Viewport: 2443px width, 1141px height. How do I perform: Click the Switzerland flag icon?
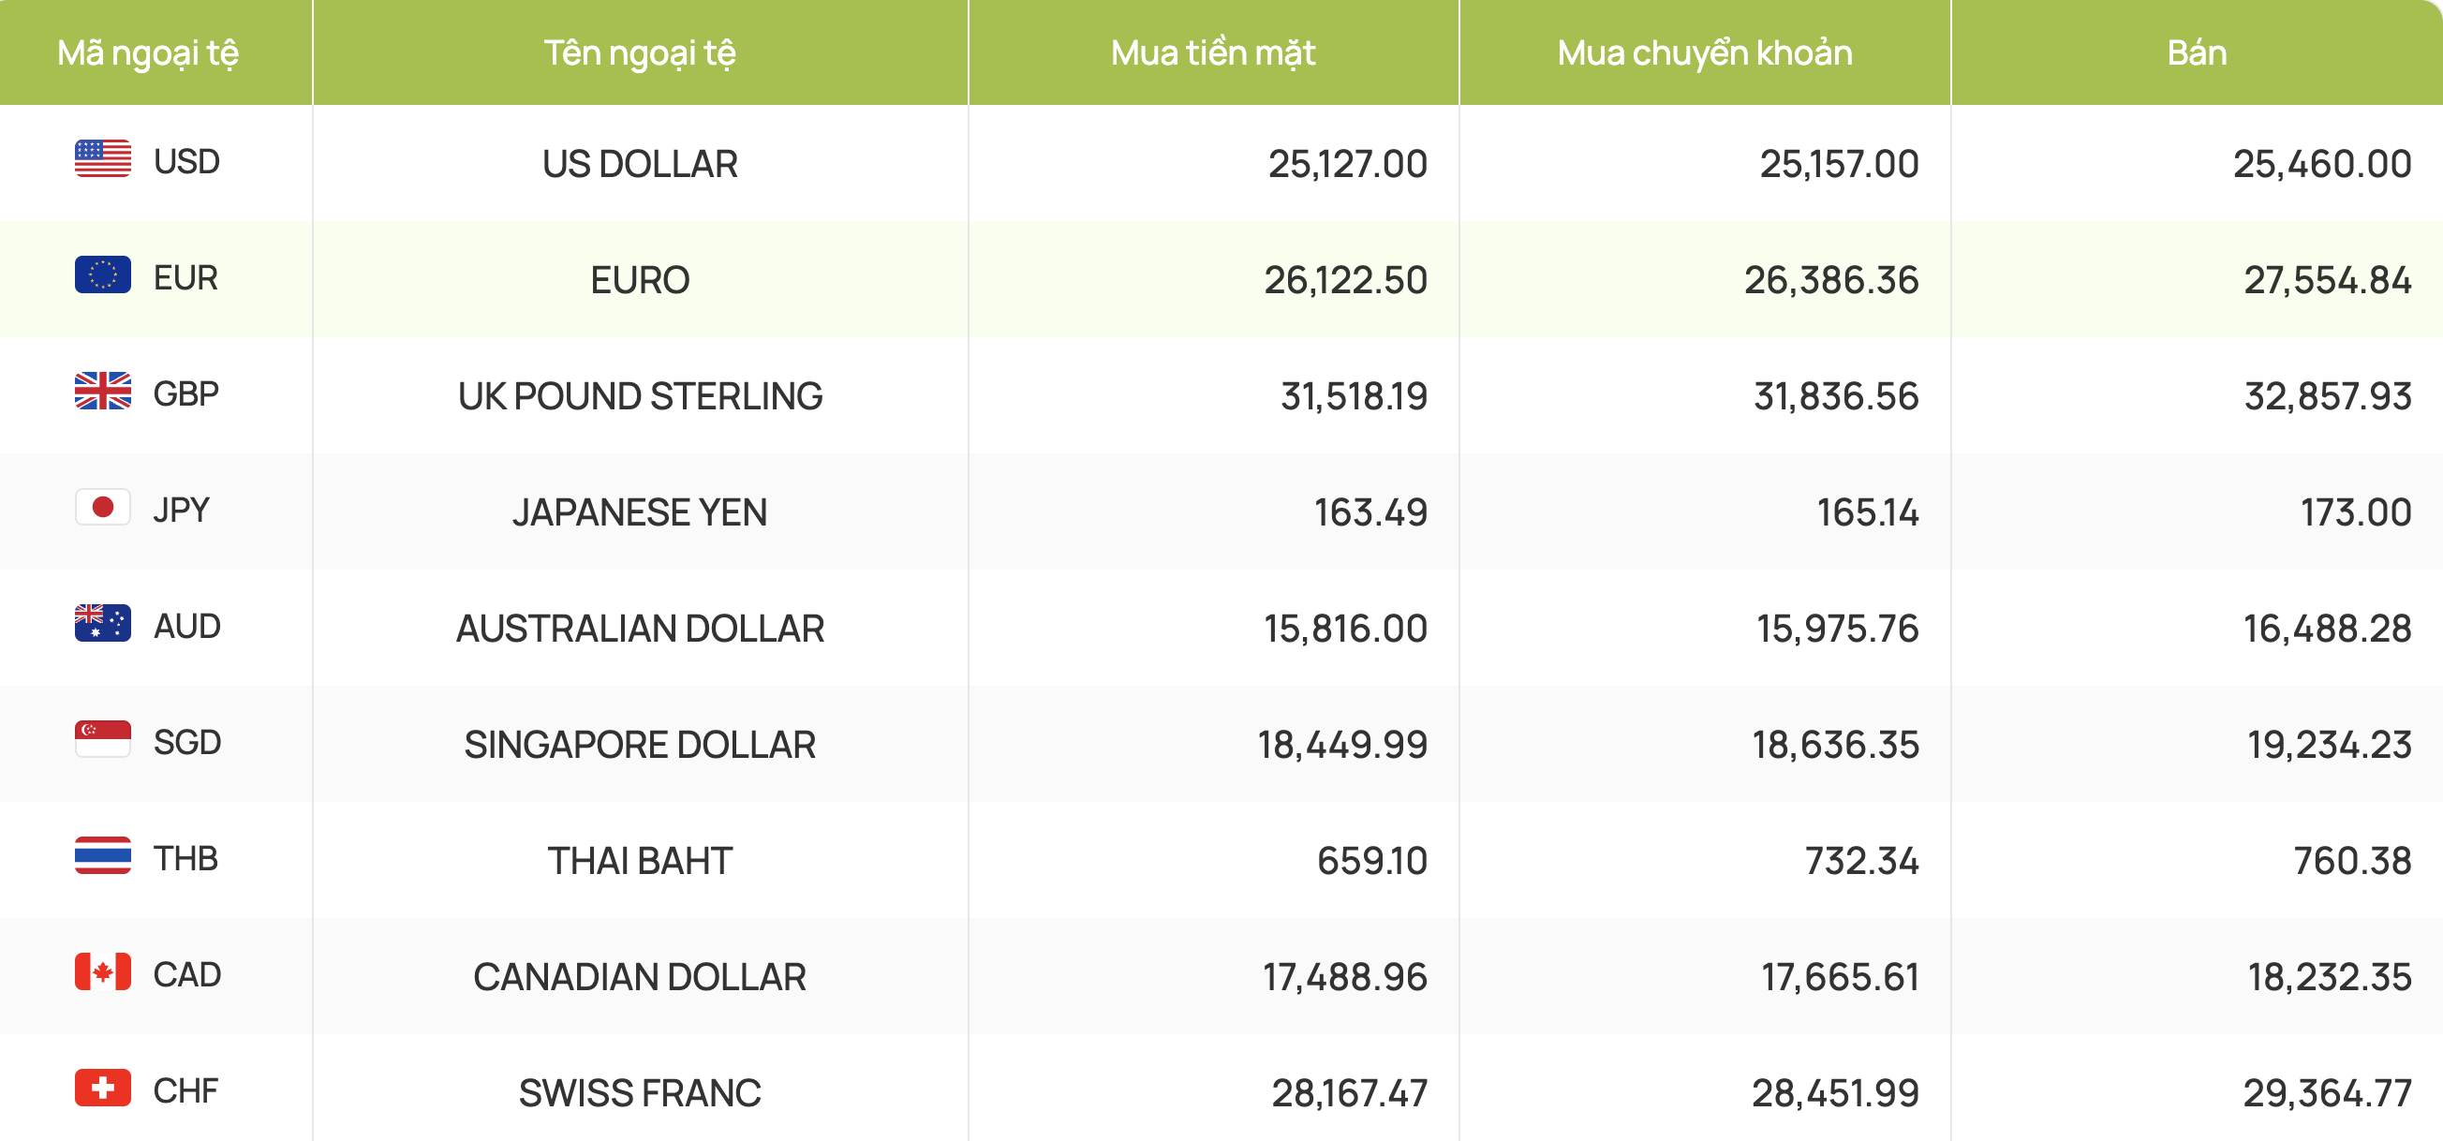click(102, 1088)
